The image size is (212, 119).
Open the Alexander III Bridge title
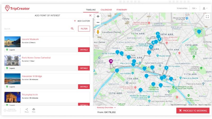click(32, 76)
